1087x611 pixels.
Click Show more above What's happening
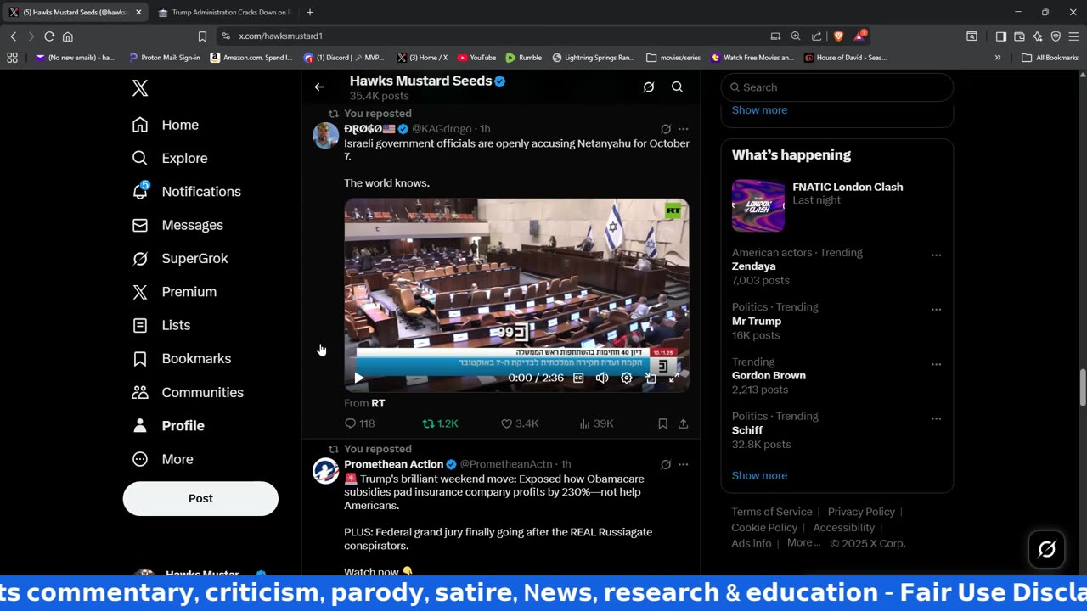[x=759, y=110]
